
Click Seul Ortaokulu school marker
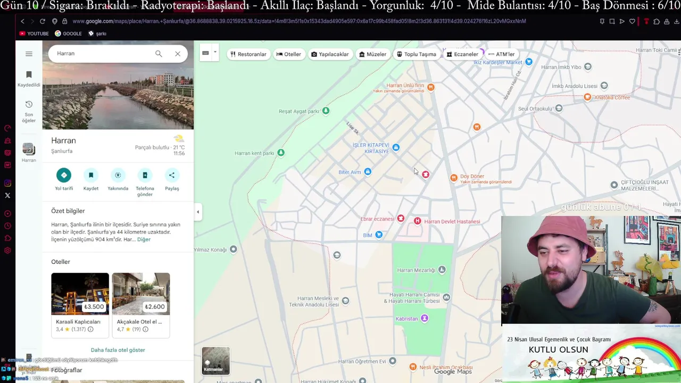pos(559,108)
